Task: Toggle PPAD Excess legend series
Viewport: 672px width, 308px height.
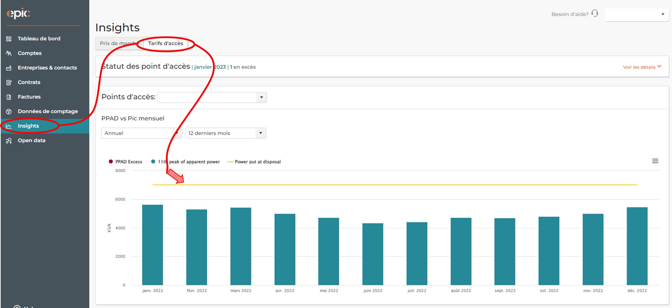Action: pyautogui.click(x=125, y=162)
